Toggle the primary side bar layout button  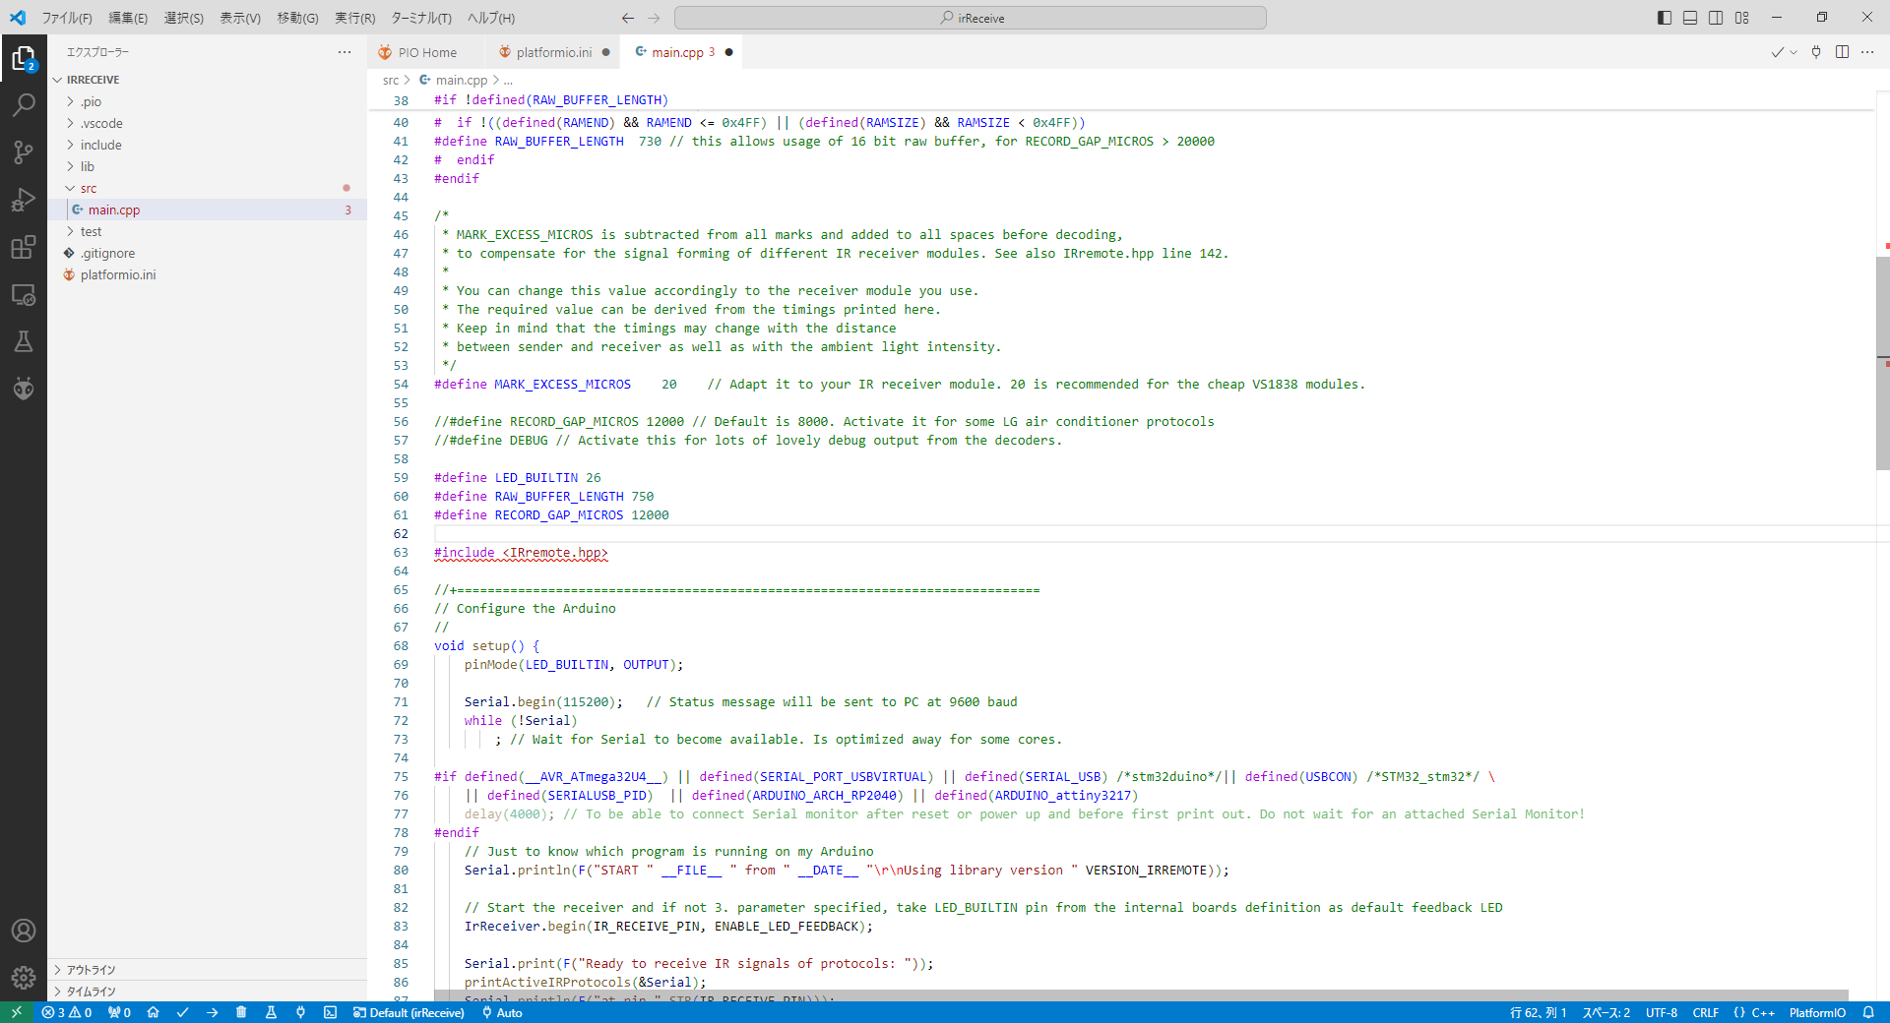[1665, 18]
